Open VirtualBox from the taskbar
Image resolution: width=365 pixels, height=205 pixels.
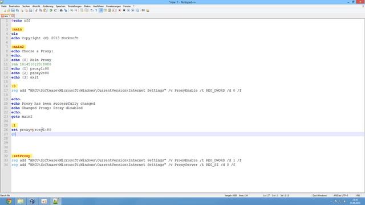point(32,201)
